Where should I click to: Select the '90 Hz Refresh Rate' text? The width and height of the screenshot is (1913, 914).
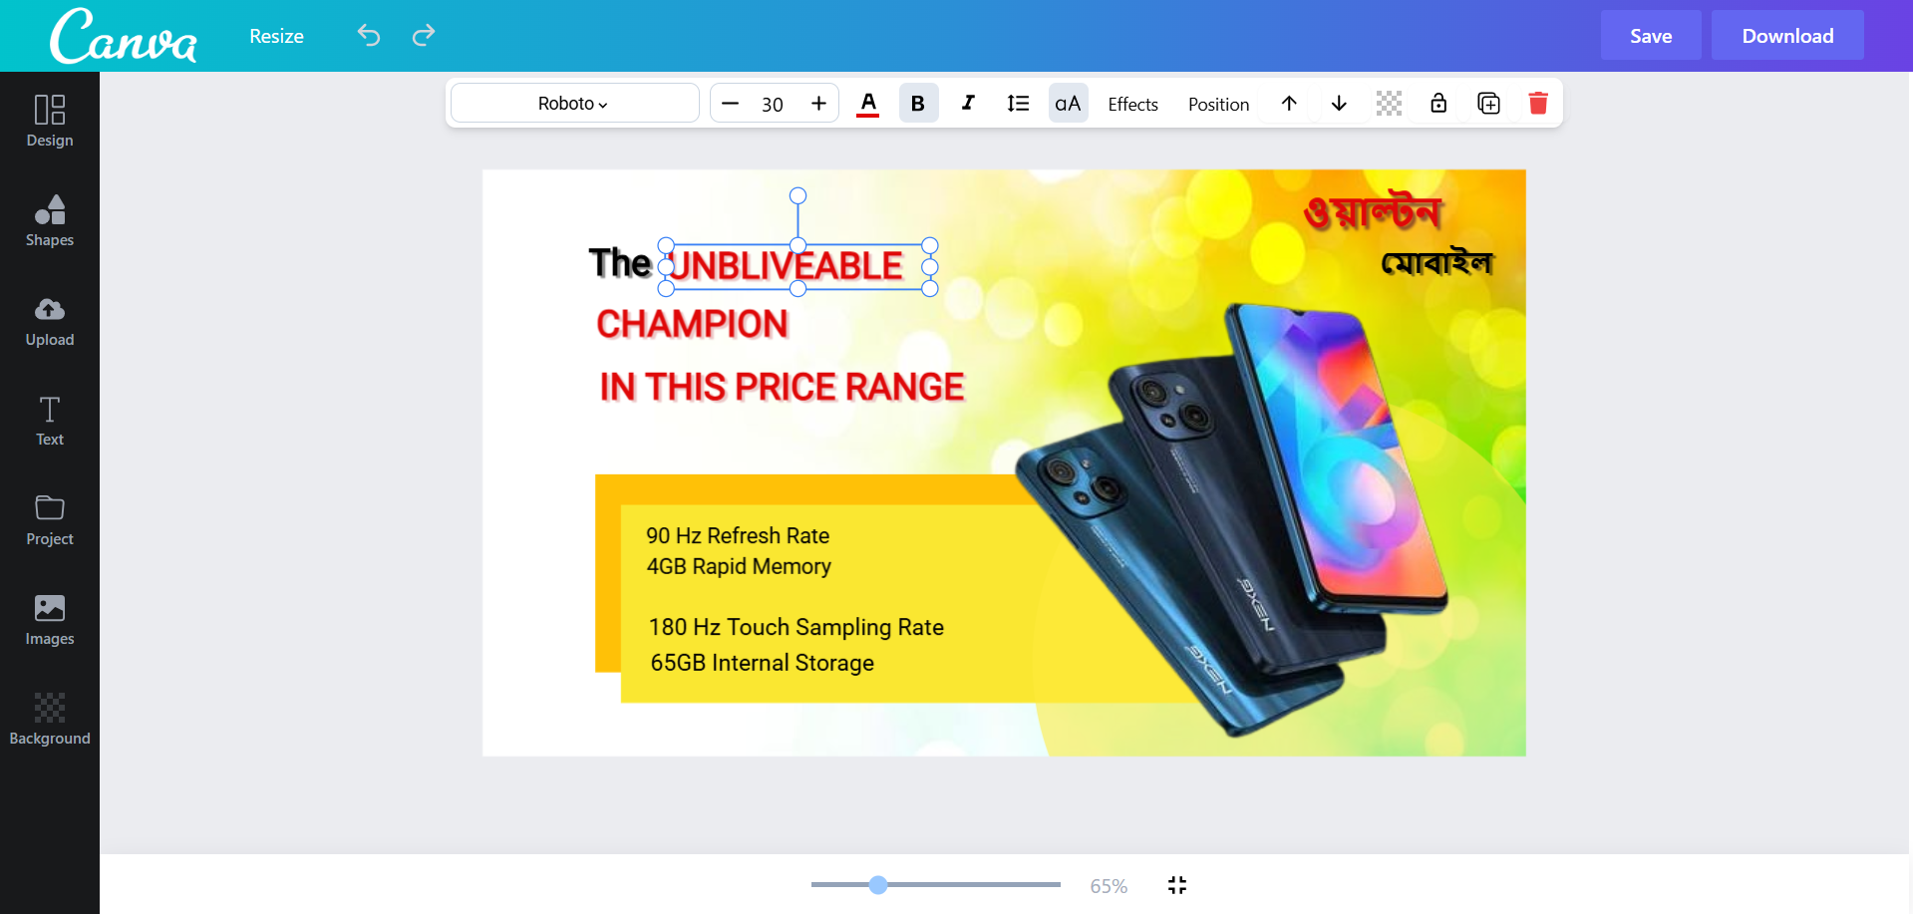tap(738, 535)
